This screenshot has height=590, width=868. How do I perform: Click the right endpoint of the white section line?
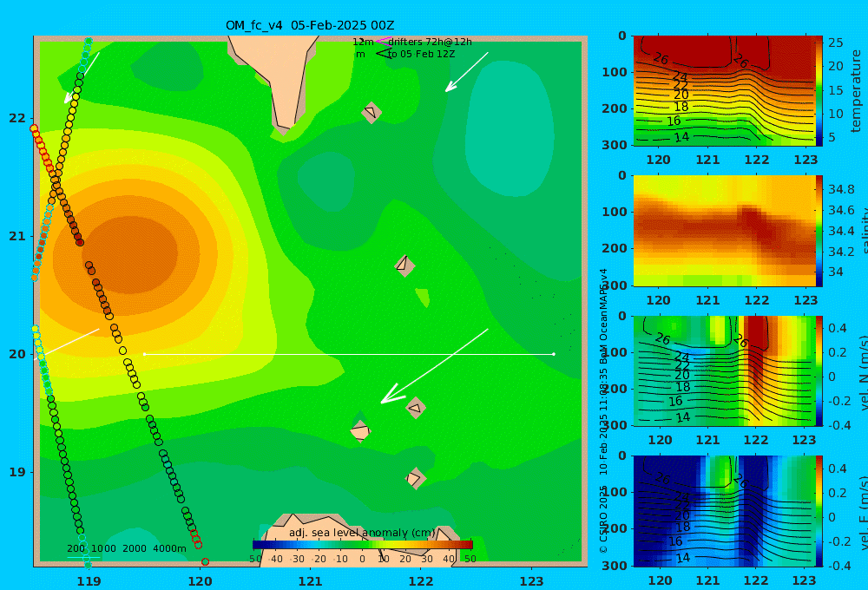(x=554, y=354)
